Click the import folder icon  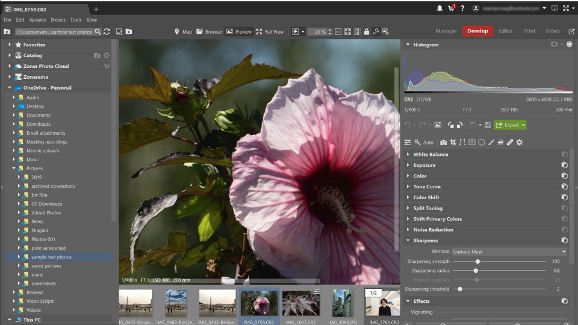129,32
